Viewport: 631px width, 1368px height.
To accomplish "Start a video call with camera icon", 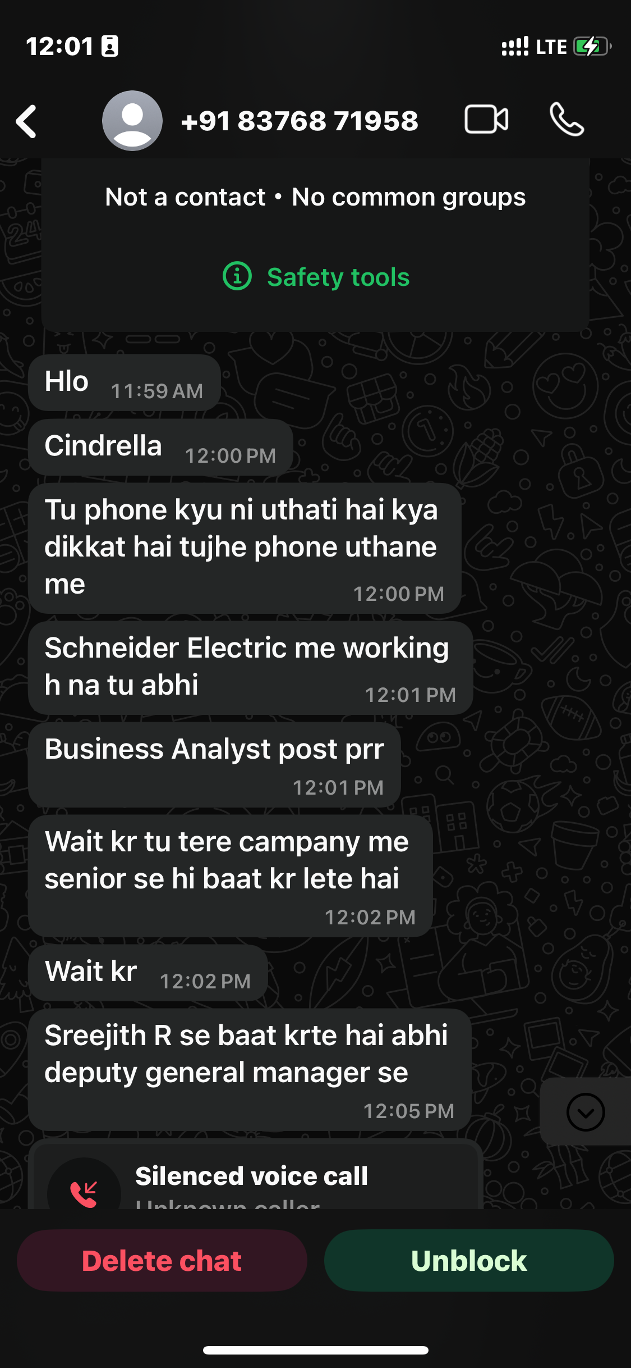I will click(486, 120).
